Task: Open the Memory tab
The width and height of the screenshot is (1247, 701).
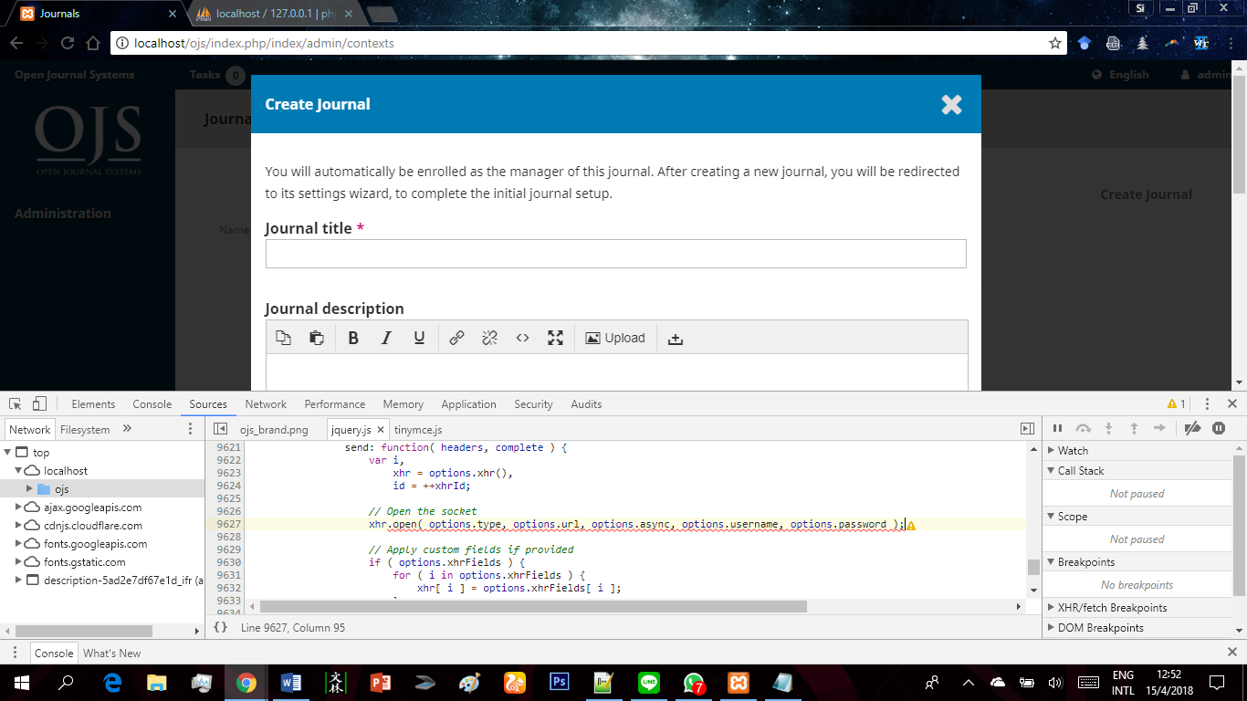Action: tap(403, 404)
